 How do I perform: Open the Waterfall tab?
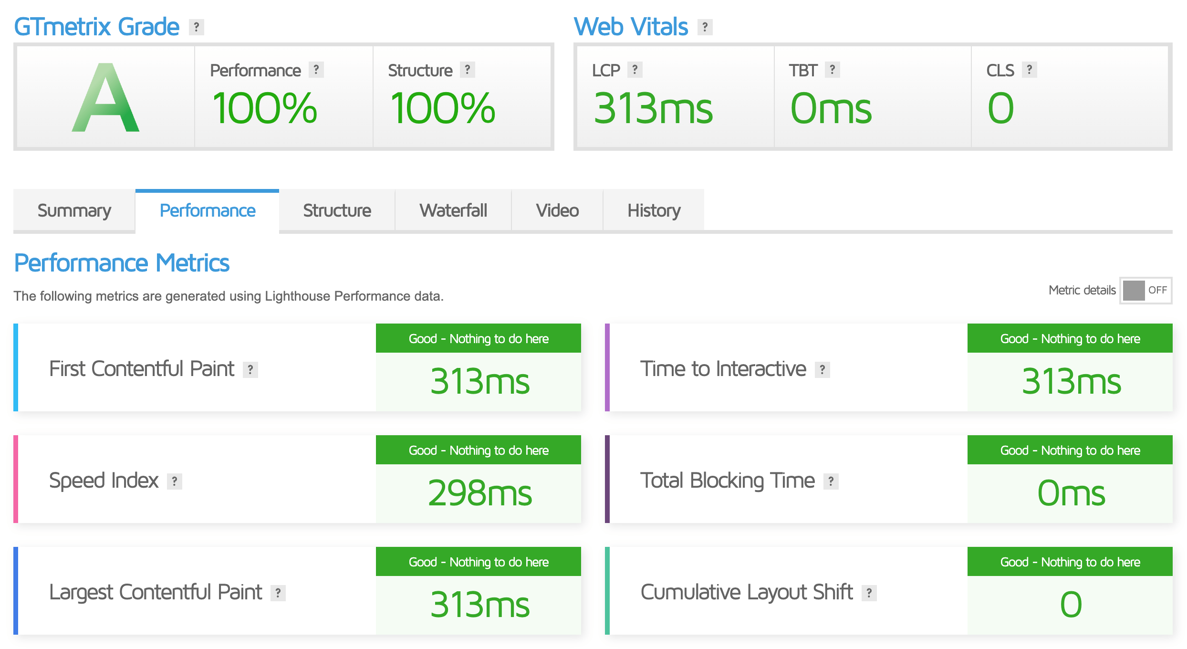[x=453, y=210]
